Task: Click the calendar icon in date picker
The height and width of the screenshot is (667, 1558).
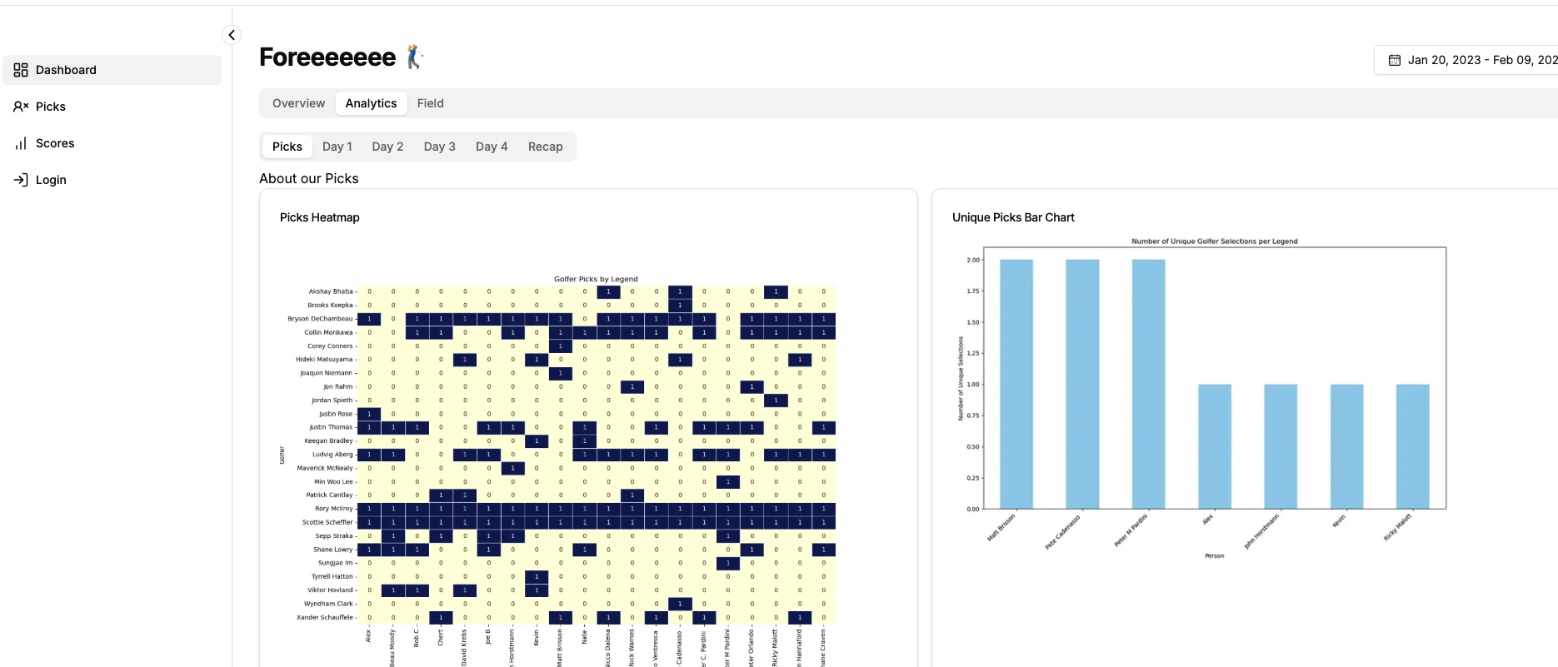Action: (x=1394, y=60)
